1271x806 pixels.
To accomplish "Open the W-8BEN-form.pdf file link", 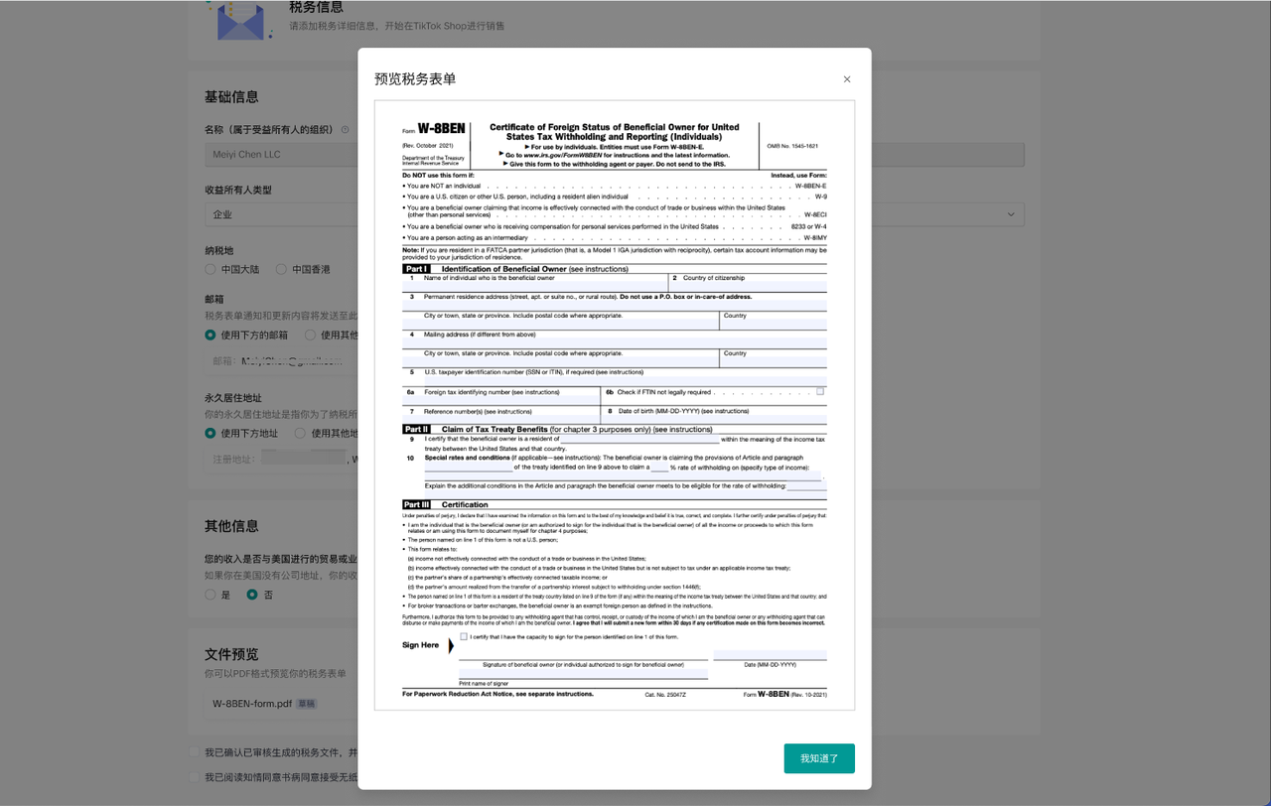I will [x=252, y=703].
